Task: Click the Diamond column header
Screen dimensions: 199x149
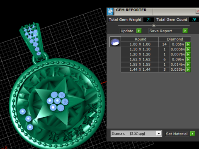Action: (175, 39)
